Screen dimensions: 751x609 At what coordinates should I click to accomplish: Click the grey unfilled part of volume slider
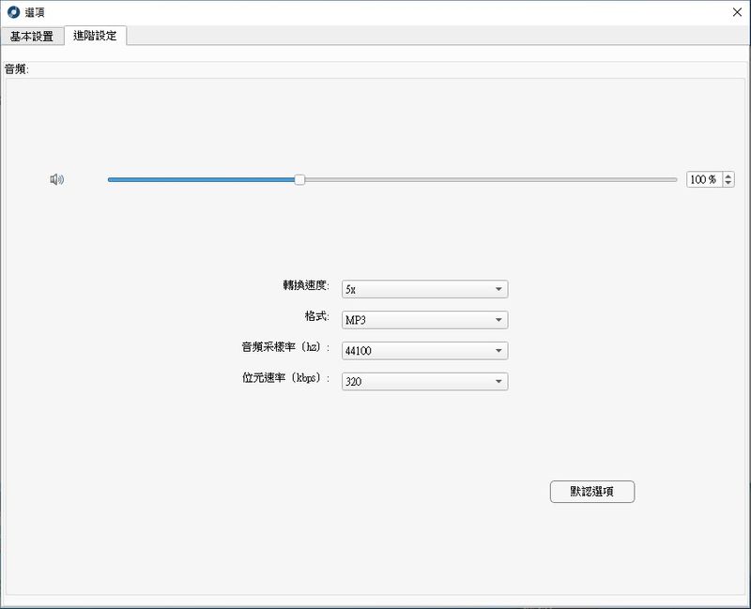pos(490,180)
